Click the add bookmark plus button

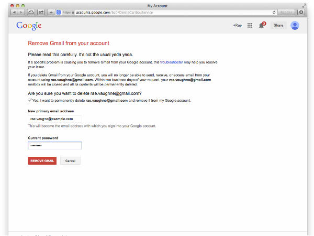click(51, 12)
